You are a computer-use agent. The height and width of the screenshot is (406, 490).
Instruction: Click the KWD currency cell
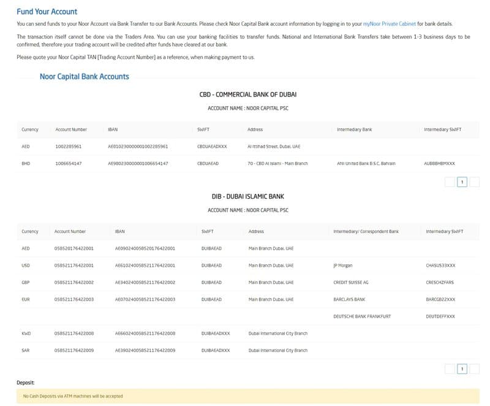tap(26, 334)
